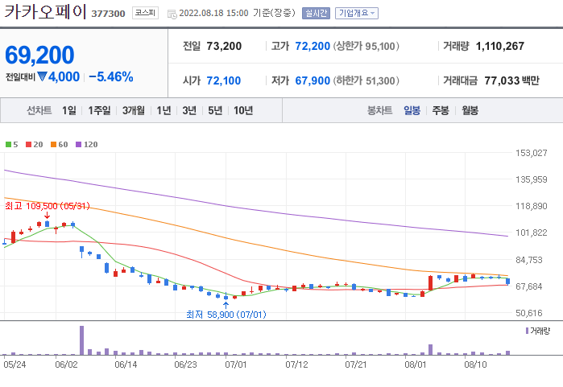Click the high price value 72,200
Screen dimensions: 563x387
313,47
